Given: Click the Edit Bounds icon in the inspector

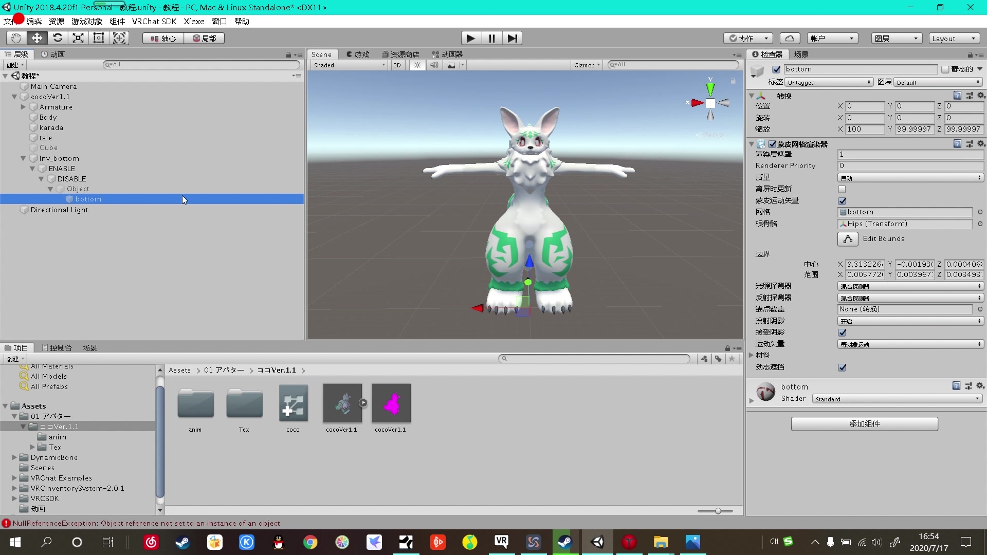Looking at the screenshot, I should pos(847,239).
